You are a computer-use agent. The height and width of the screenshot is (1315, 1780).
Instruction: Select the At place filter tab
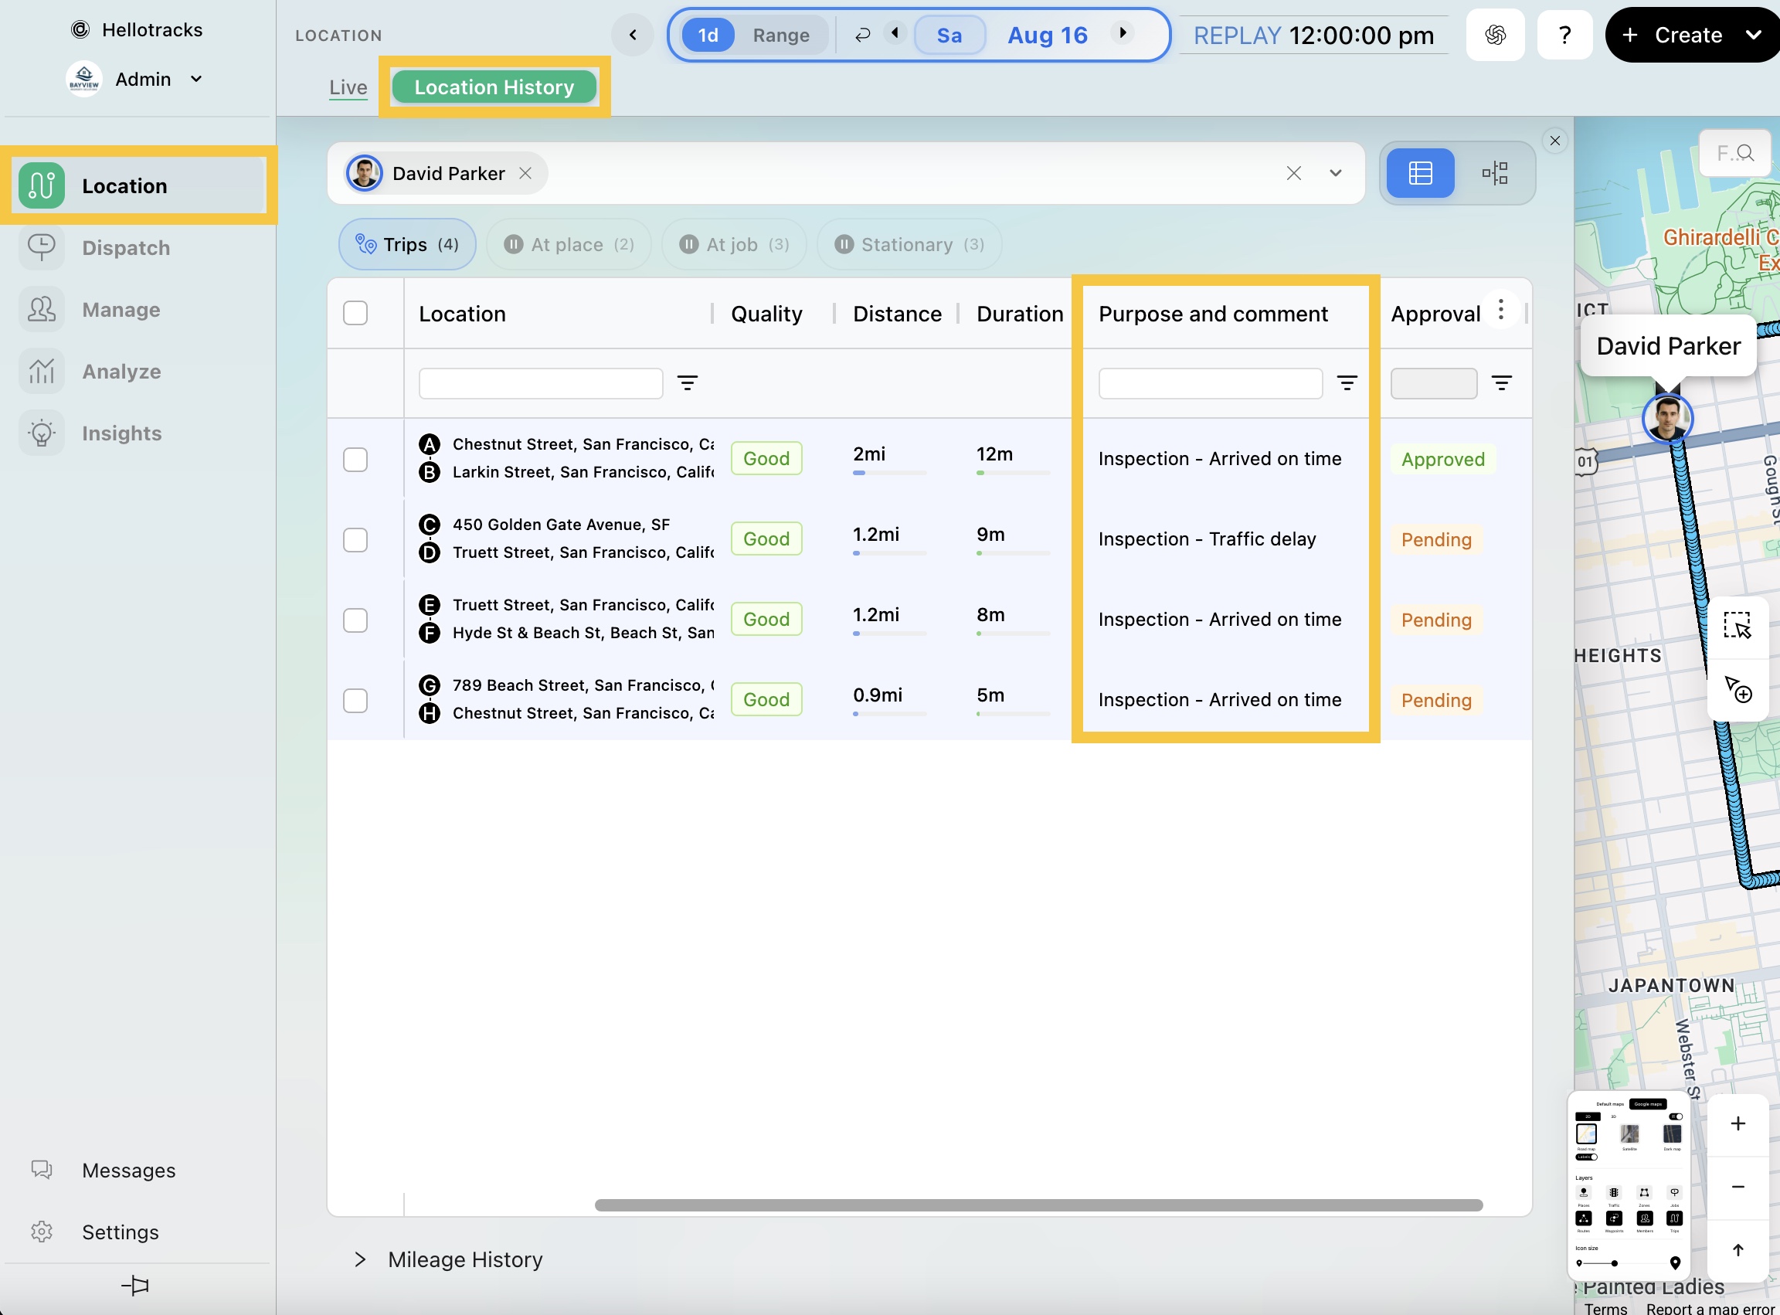(569, 244)
